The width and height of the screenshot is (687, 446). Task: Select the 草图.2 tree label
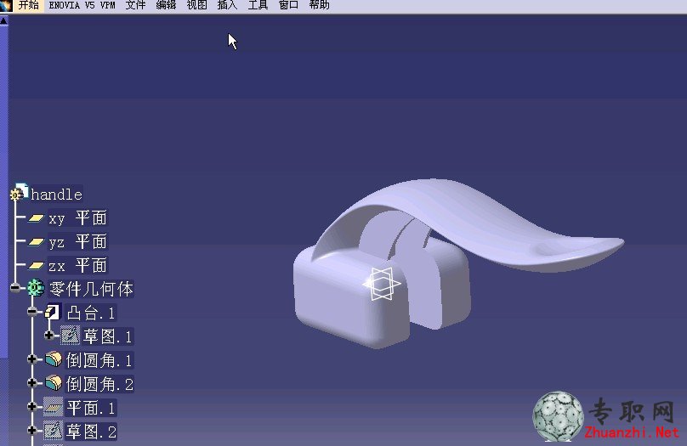coord(91,432)
